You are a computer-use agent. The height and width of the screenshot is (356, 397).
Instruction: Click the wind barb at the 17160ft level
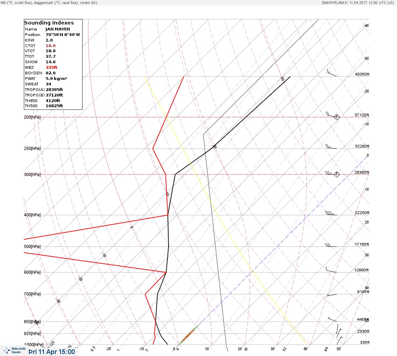331,245
